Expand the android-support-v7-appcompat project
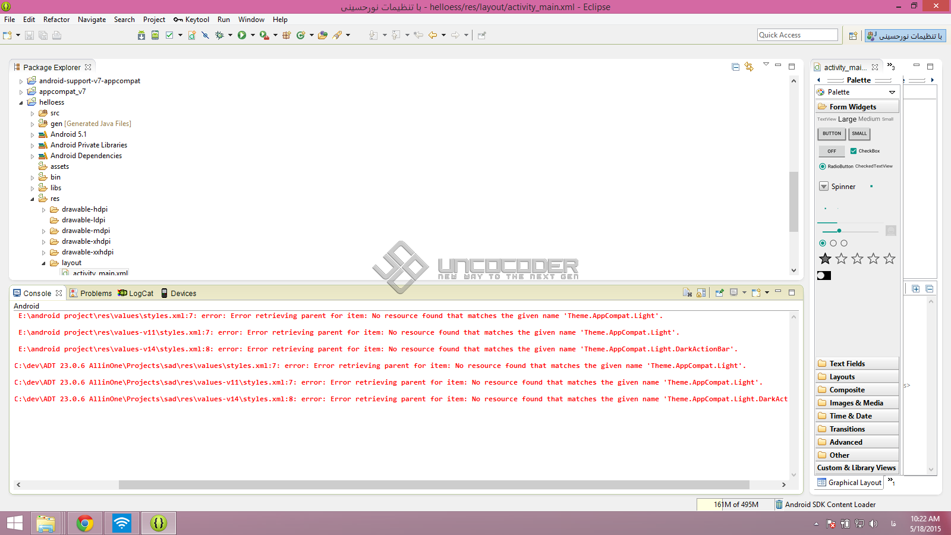 click(x=21, y=81)
